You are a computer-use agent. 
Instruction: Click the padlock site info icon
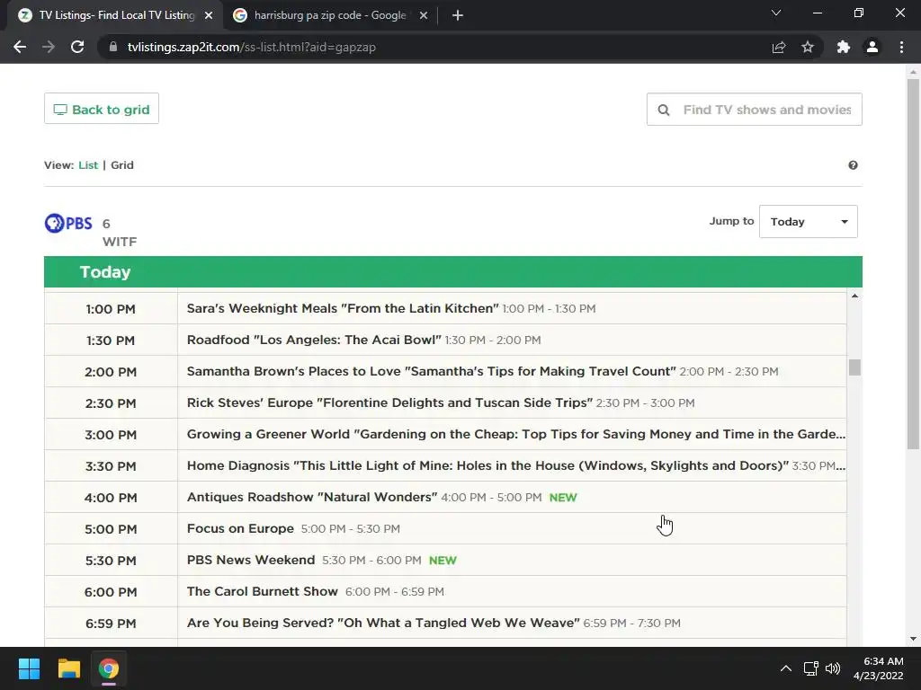pos(112,47)
